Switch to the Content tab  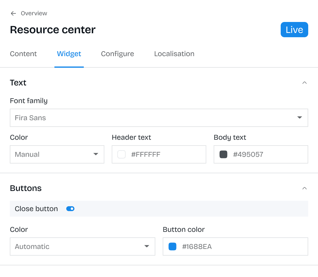(x=23, y=54)
